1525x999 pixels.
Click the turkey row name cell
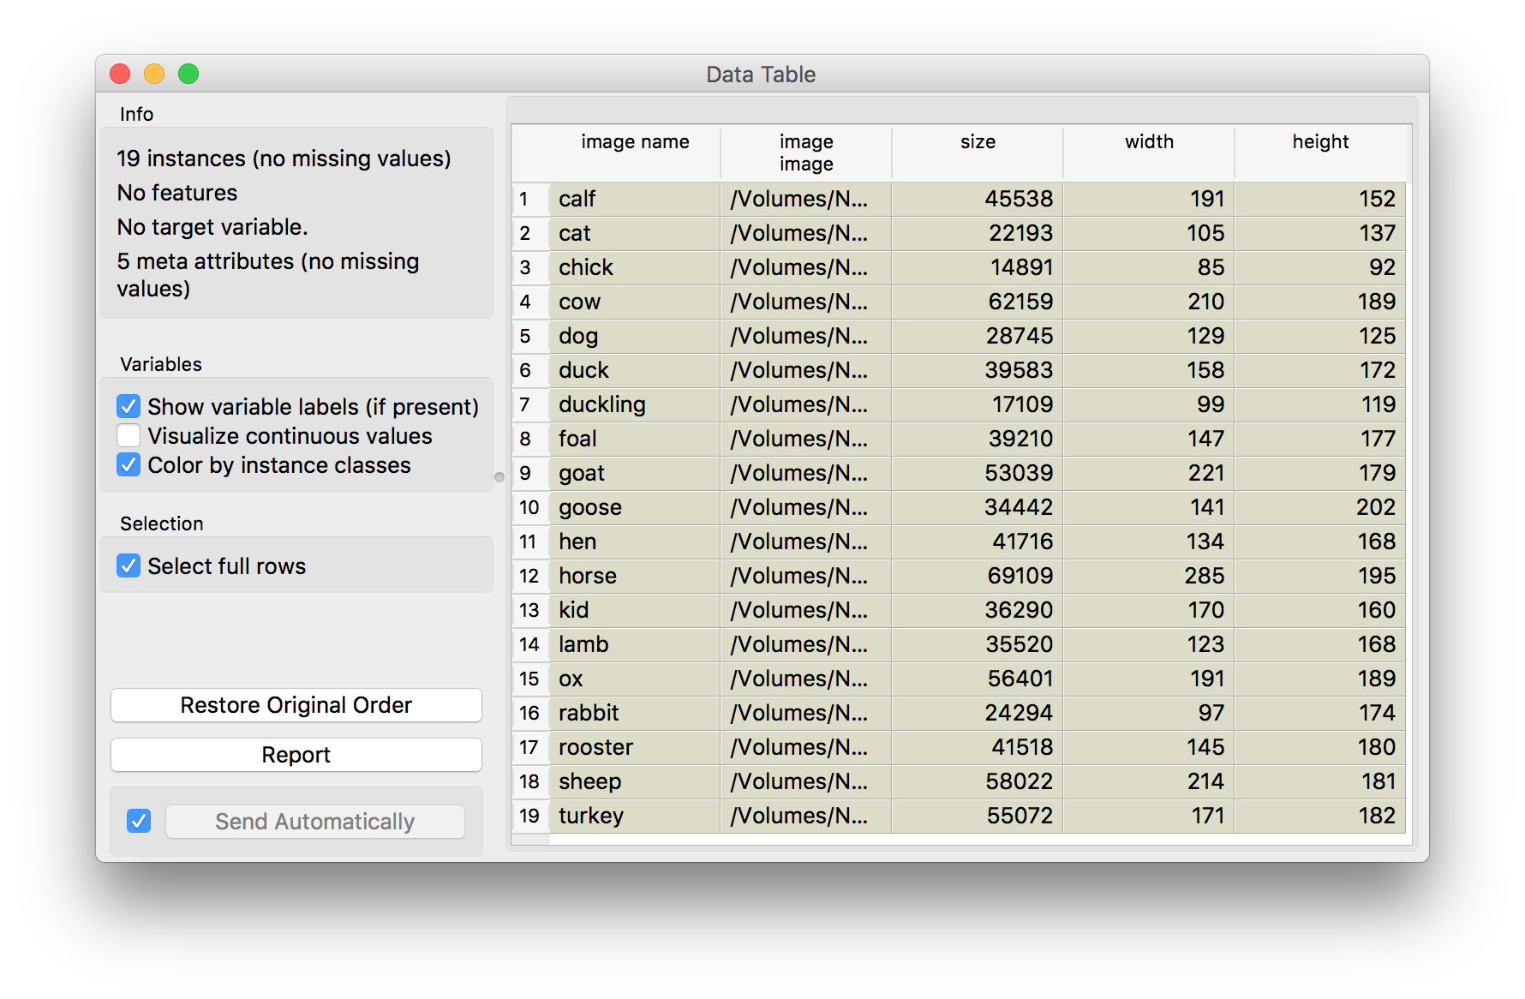pos(634,816)
